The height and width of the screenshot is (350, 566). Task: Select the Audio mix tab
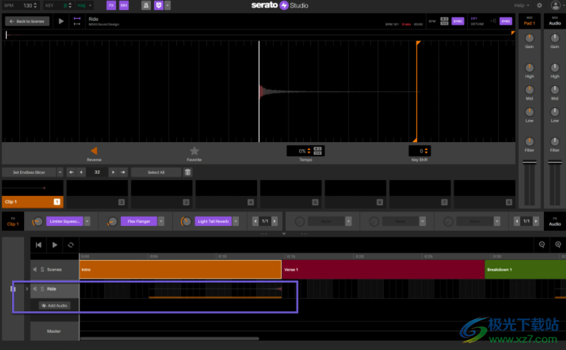pos(555,21)
